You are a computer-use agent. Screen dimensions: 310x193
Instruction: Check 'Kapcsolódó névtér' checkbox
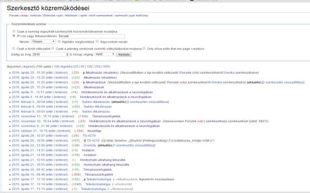point(97,41)
